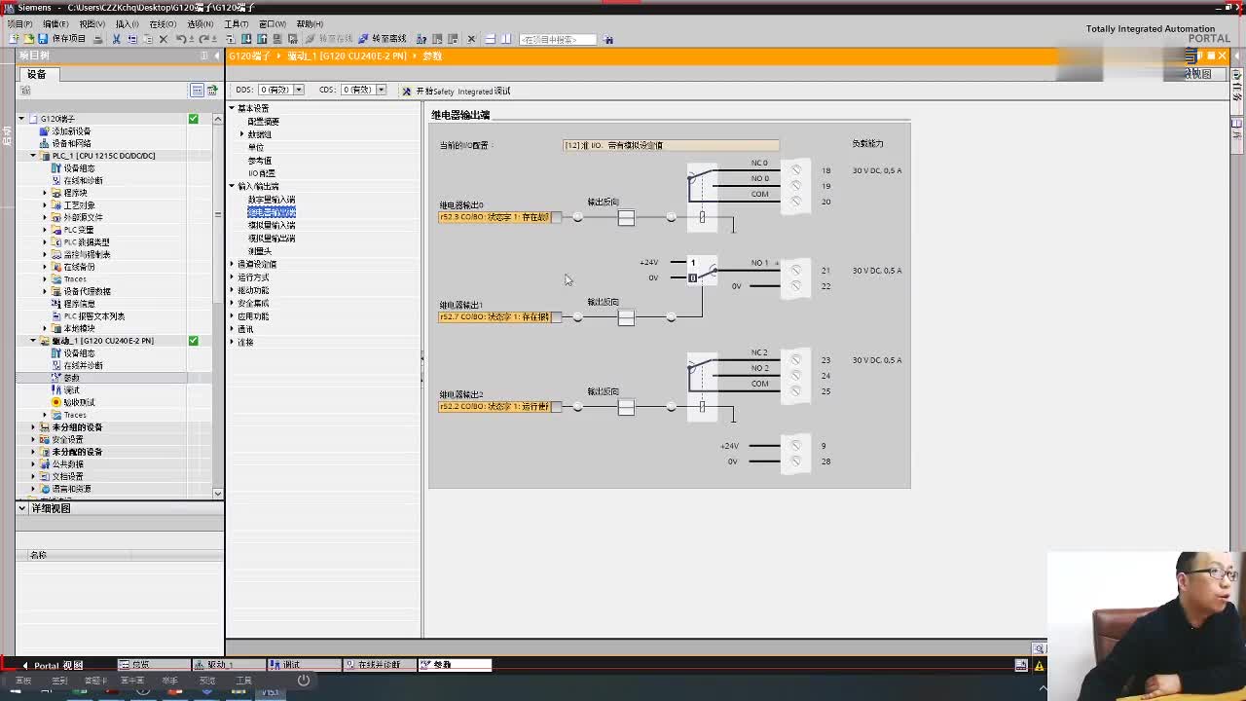Select 测量头 in parameter navigation
Viewport: 1246px width, 701px height.
pyautogui.click(x=260, y=251)
